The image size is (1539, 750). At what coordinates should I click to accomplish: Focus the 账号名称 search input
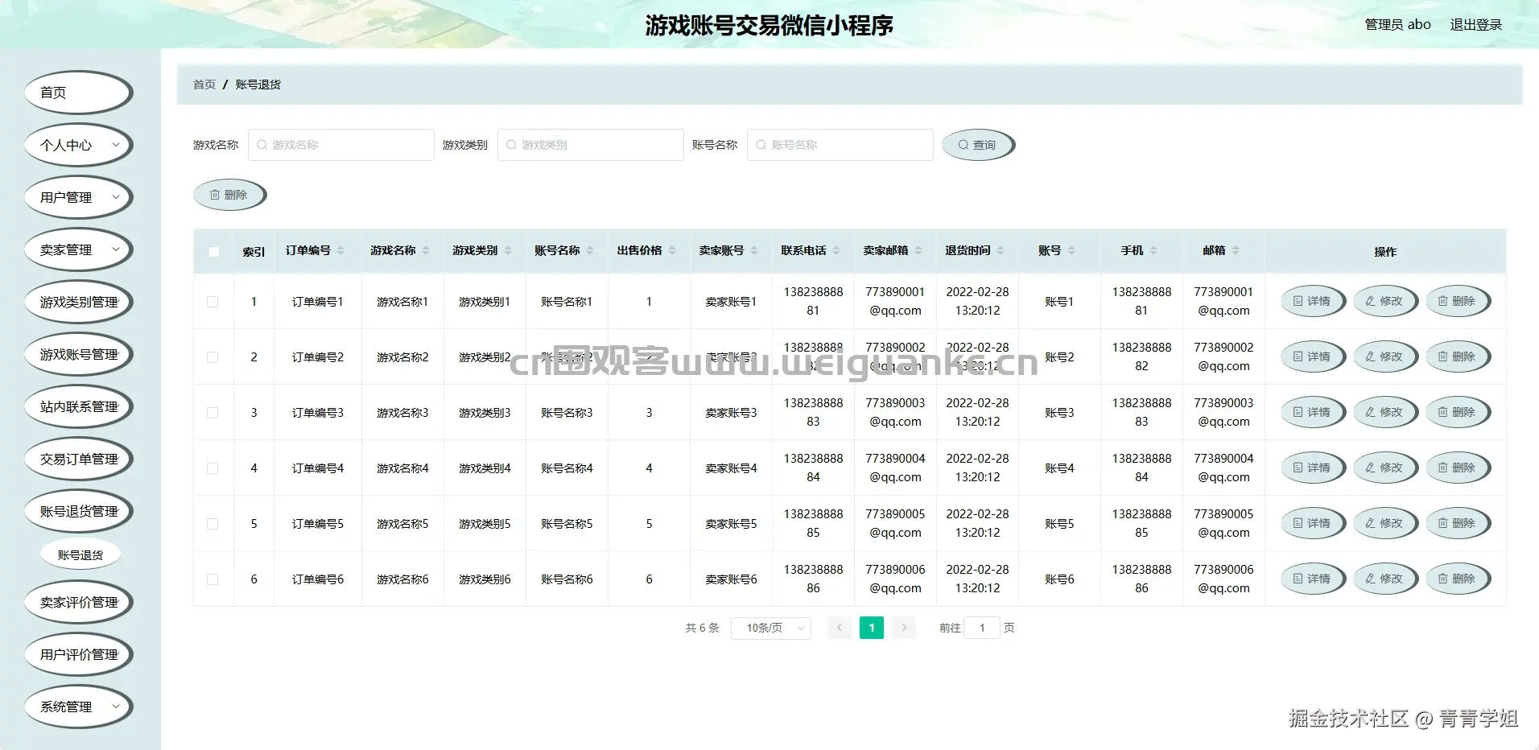840,145
